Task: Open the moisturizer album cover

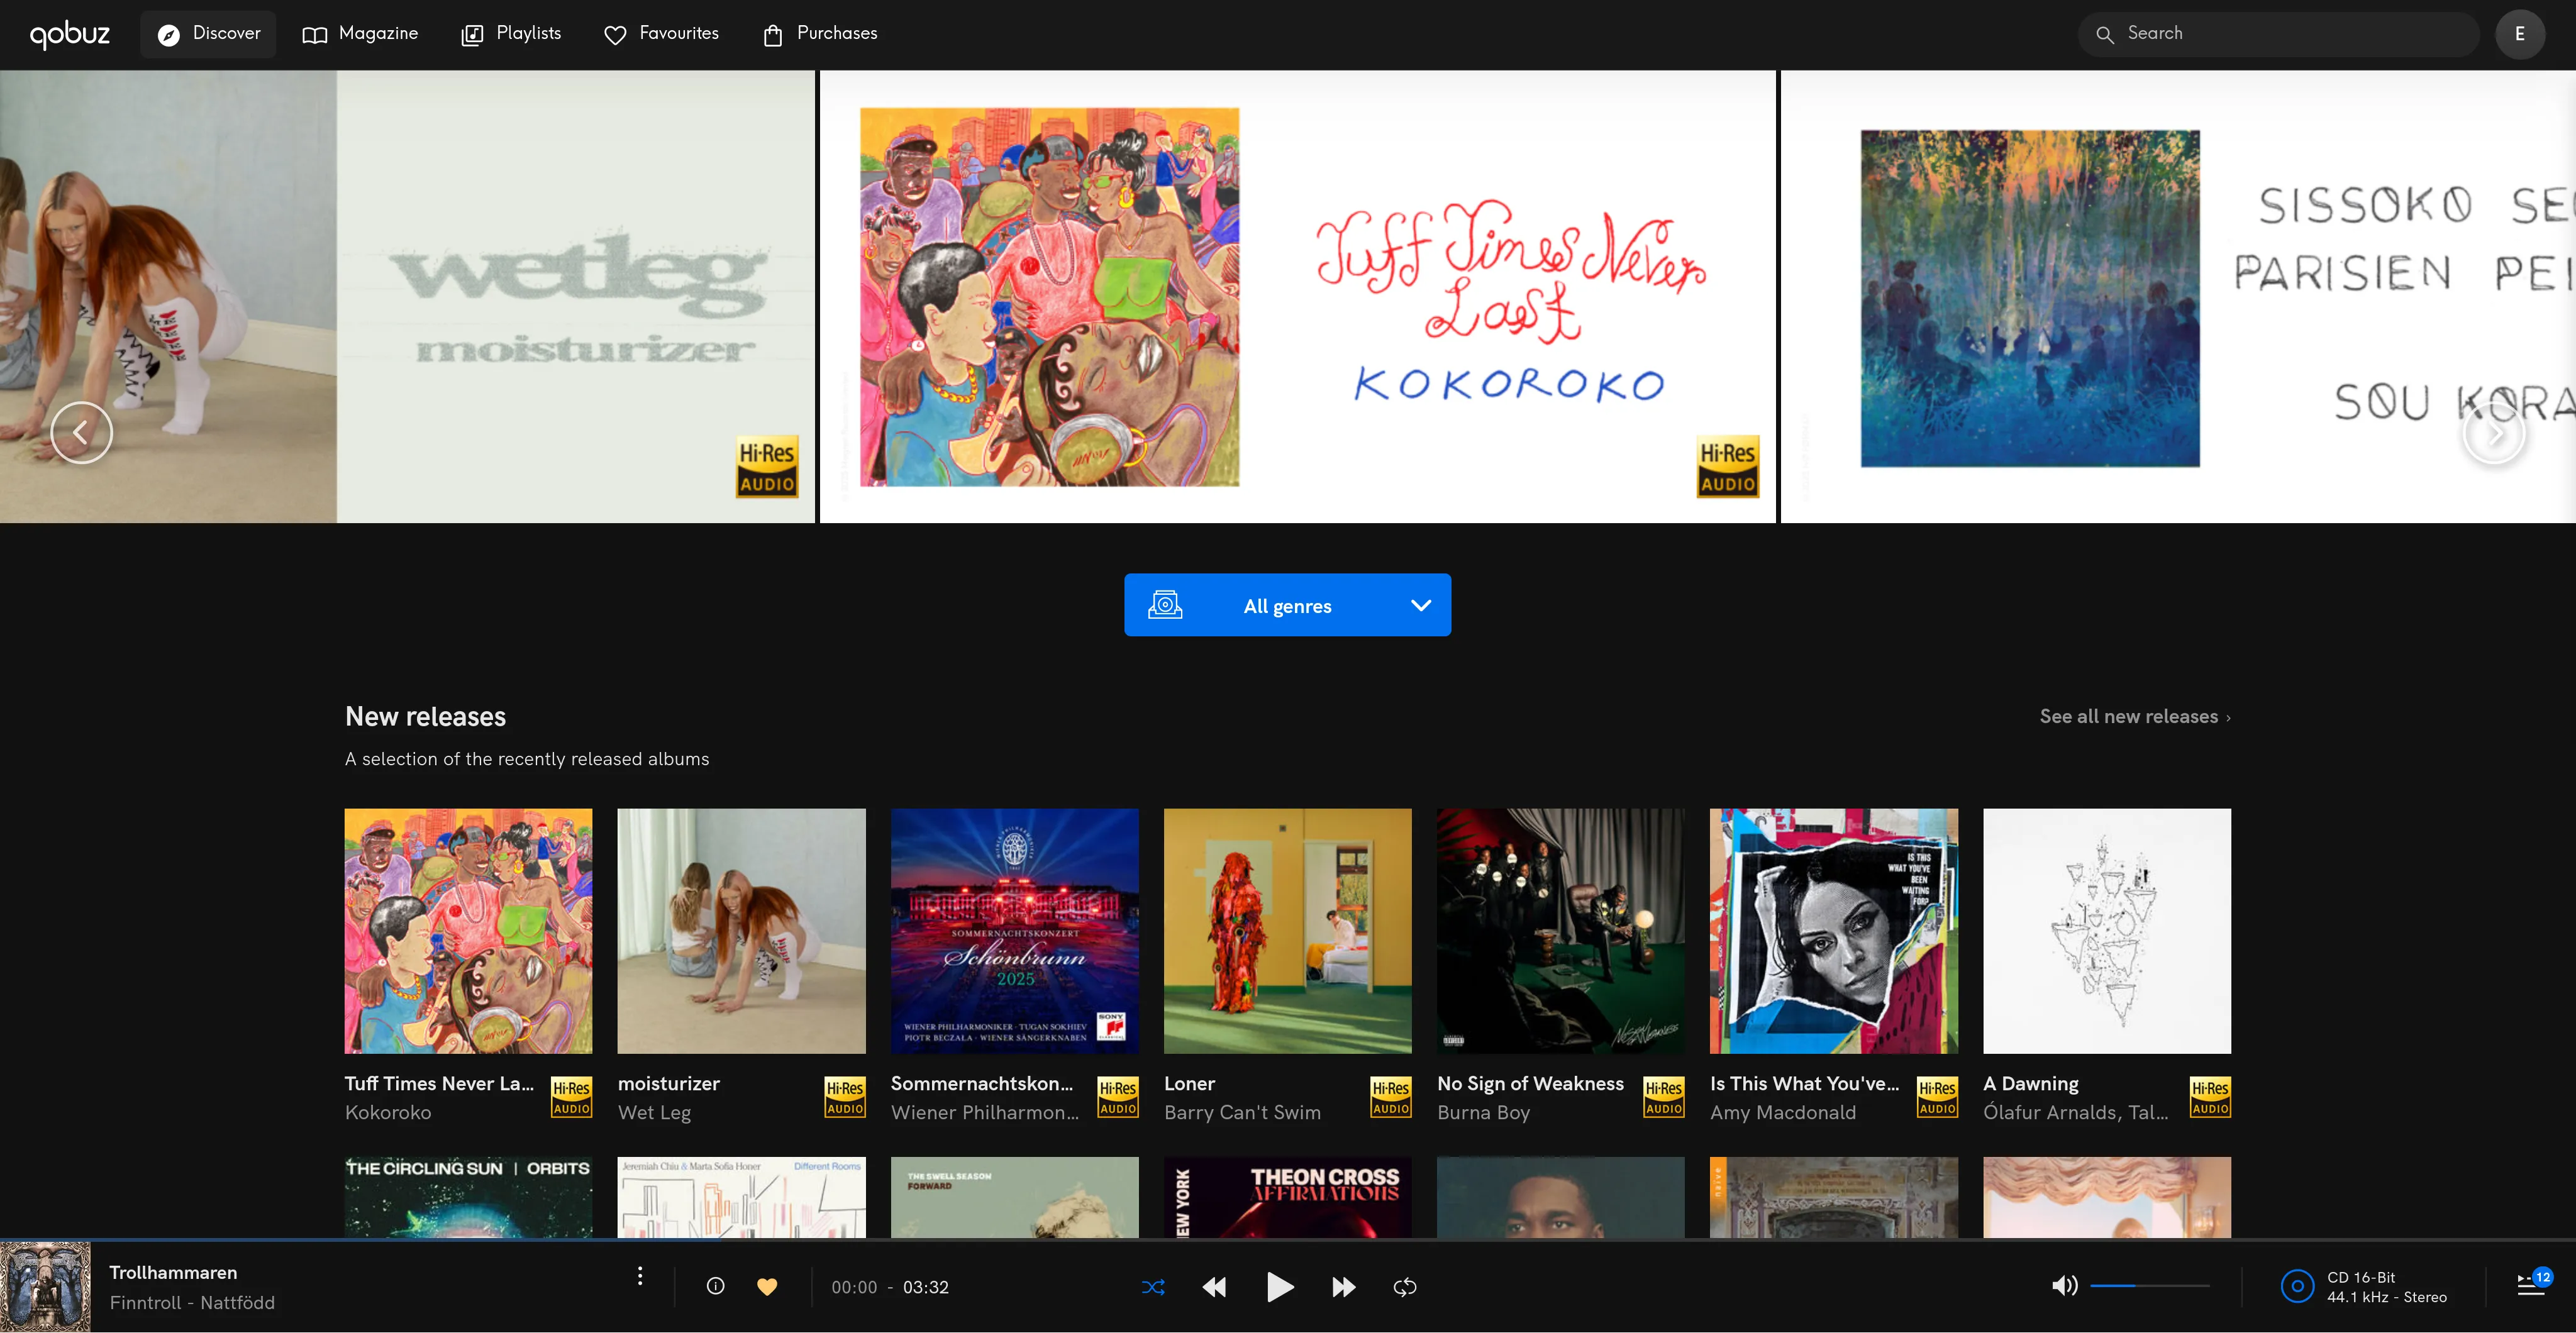Action: coord(741,931)
